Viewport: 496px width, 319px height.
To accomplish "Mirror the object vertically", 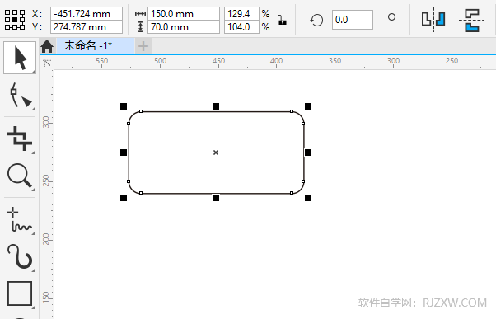I will 471,21.
